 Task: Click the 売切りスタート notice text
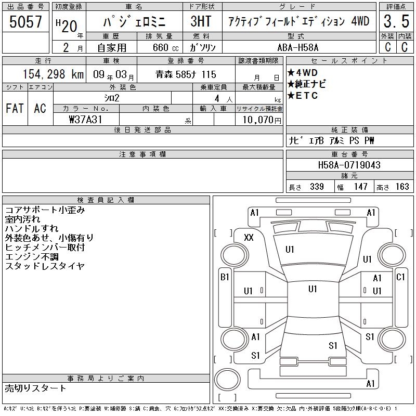click(x=36, y=388)
